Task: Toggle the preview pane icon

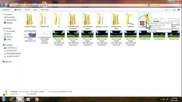Action: pyautogui.click(x=174, y=10)
